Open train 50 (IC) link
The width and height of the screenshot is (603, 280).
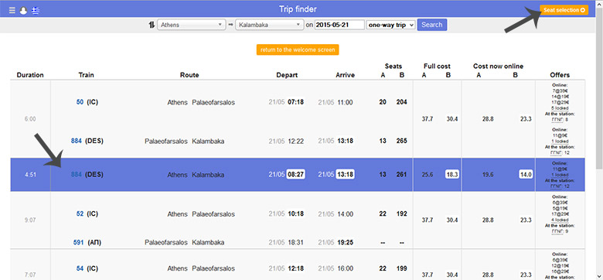[x=80, y=102]
